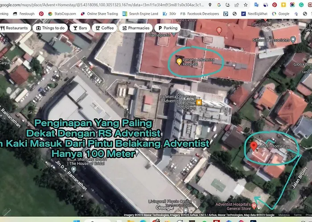Open the Facebook Developers bookmark
The width and height of the screenshot is (312, 222).
pyautogui.click(x=200, y=14)
